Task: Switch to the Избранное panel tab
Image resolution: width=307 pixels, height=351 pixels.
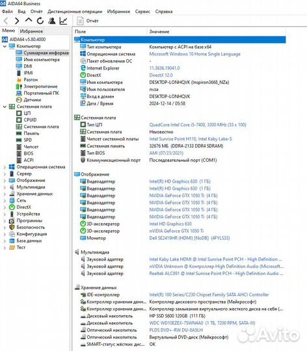Action: point(31,31)
